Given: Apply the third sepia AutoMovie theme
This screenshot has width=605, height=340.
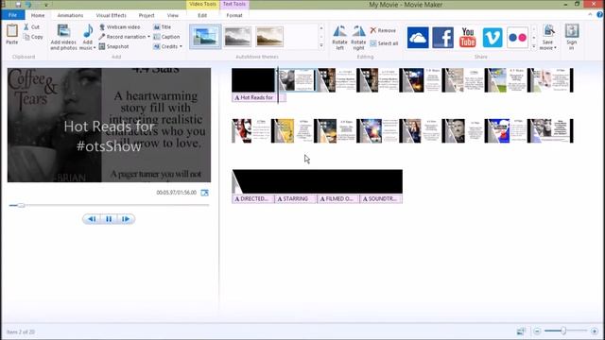Looking at the screenshot, I should coord(269,37).
